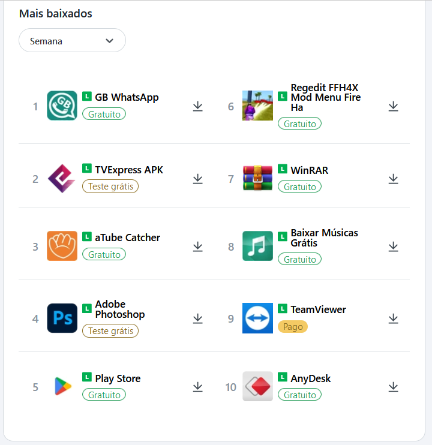Download TVExpress APK with arrow icon
This screenshot has height=445, width=432.
197,179
